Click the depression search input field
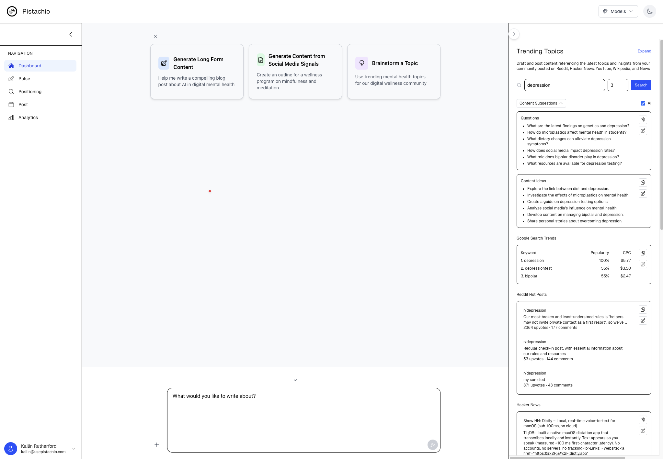663x459 pixels. click(564, 85)
